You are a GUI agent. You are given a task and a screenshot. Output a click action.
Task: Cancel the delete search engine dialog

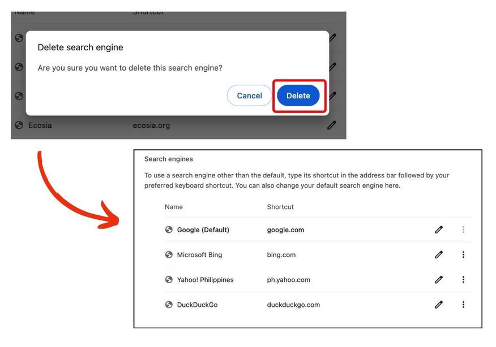(x=249, y=96)
